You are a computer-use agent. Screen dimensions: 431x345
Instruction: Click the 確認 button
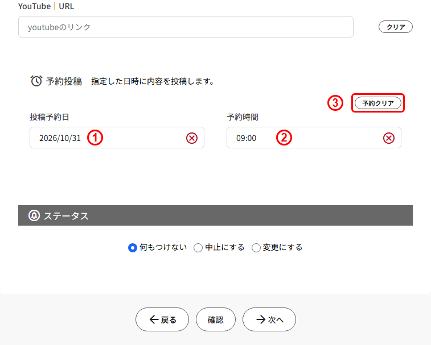point(215,319)
